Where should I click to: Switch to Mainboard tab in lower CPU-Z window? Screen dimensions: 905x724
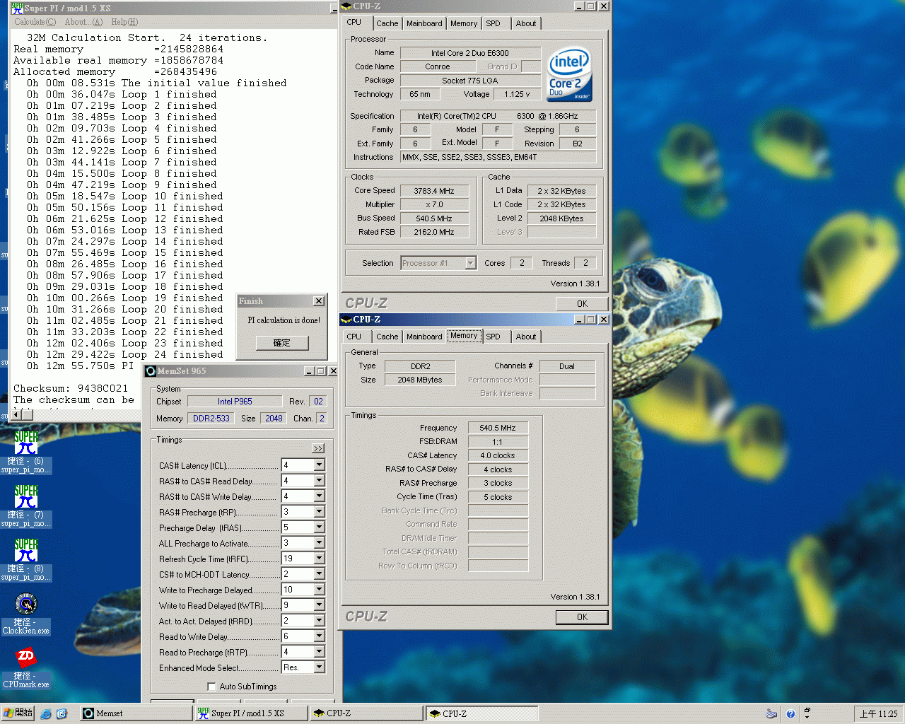coord(424,337)
